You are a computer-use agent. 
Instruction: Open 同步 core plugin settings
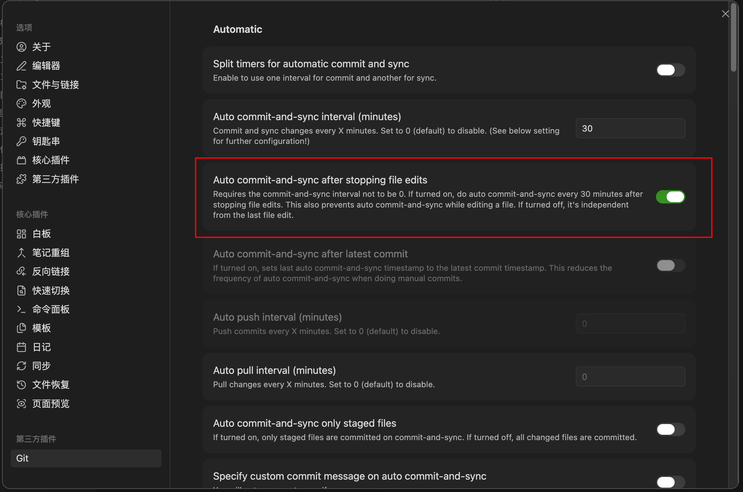(86, 366)
